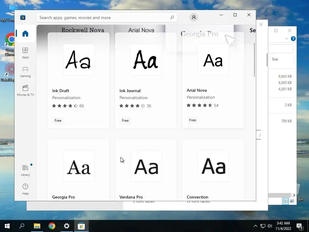Click the Georgia Pro title text
The image size is (309, 232).
pos(63,197)
